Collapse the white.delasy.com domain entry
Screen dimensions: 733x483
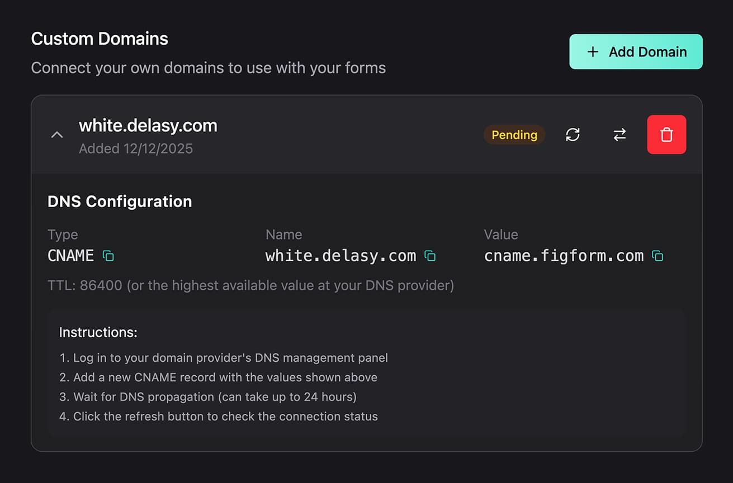(56, 135)
